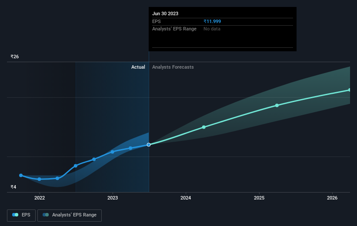Click the Analysts' EPS Range swatch icon
This screenshot has height=226, width=357.
pos(46,215)
